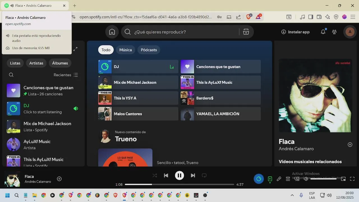Viewport: 359px width, 202px height.
Task: Open Brave VPN shield icon
Action: tap(336, 17)
